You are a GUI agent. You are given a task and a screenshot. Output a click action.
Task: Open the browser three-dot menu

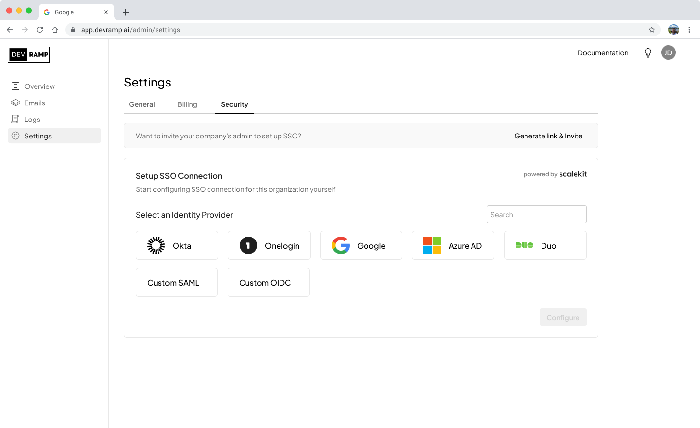pyautogui.click(x=689, y=30)
